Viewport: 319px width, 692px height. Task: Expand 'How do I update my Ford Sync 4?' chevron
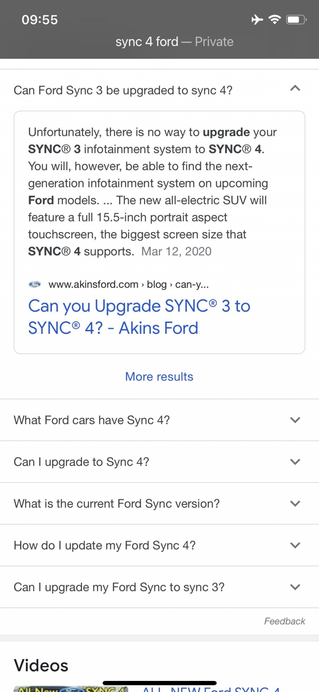[295, 545]
